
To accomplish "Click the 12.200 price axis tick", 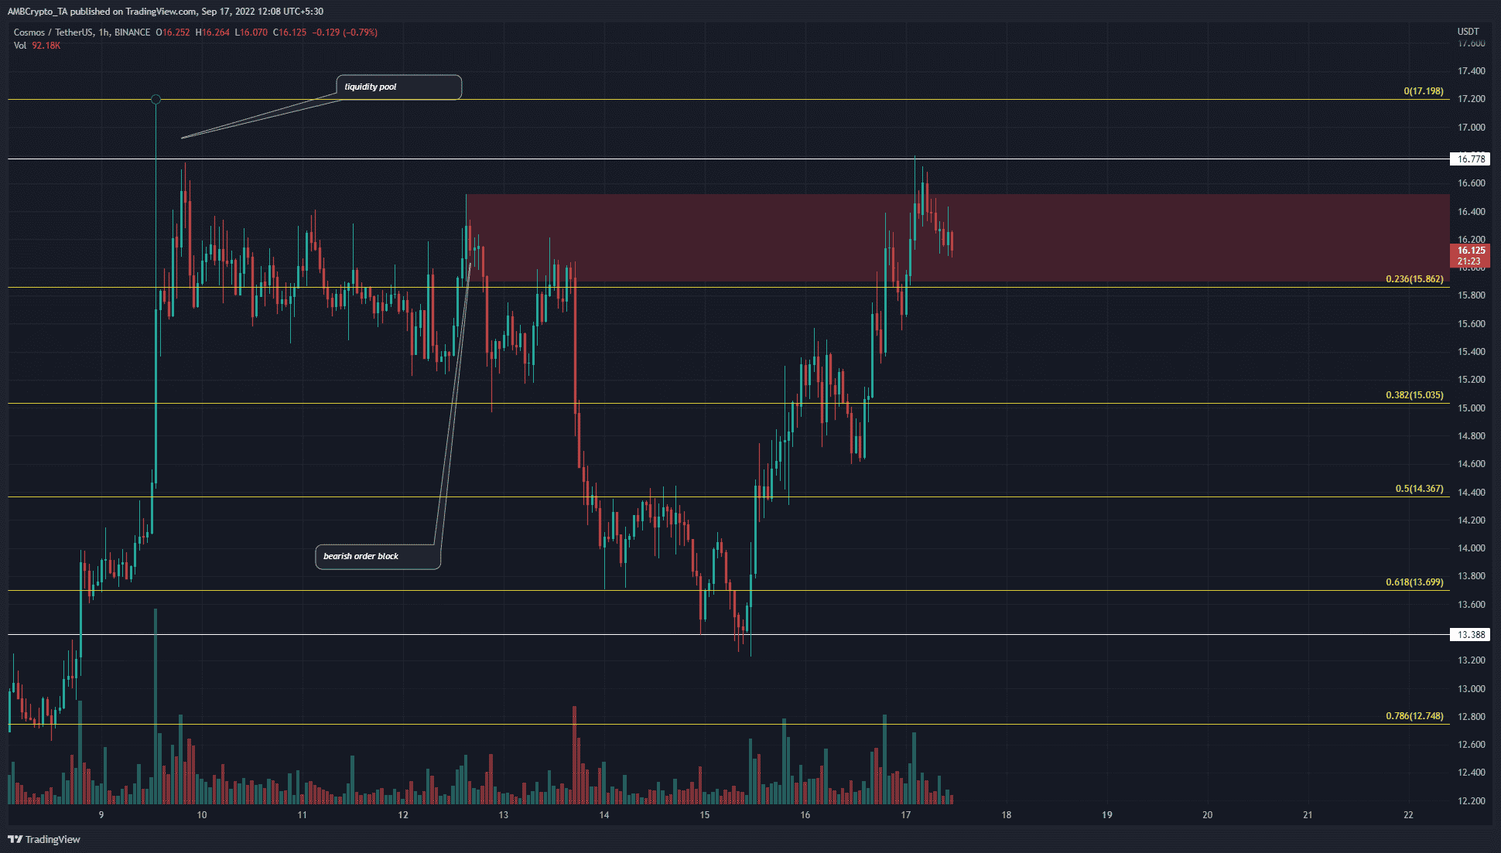I will (x=1471, y=800).
